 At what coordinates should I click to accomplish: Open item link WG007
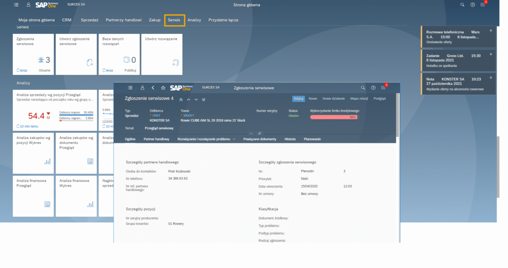(189, 115)
